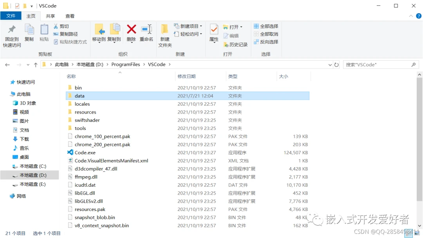This screenshot has height=238, width=423.
Task: Click the New folder icon
Action: click(164, 29)
